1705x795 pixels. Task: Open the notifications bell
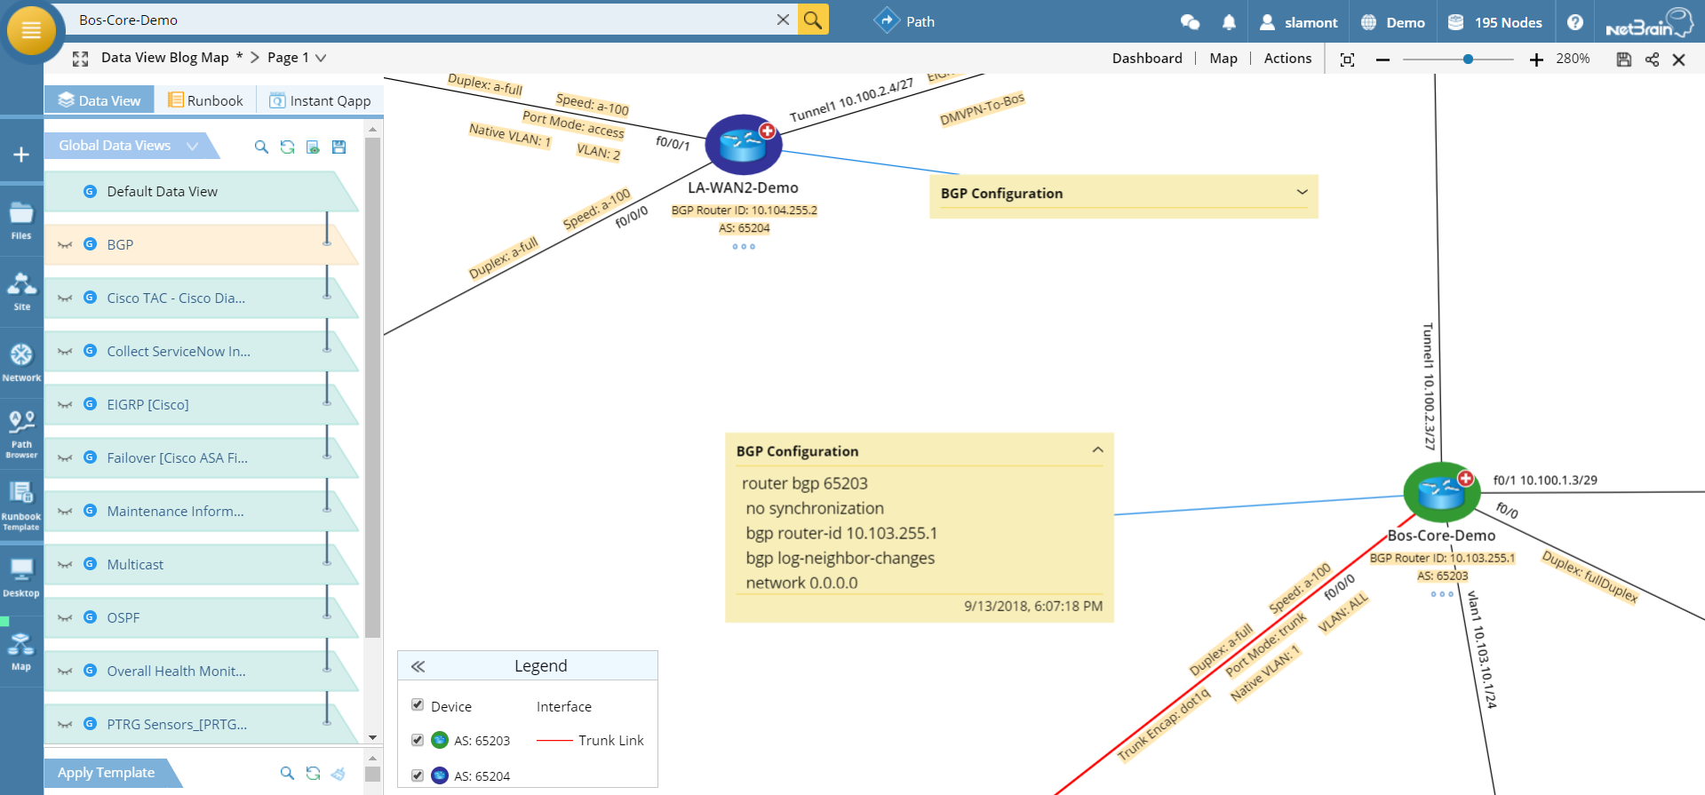point(1229,22)
